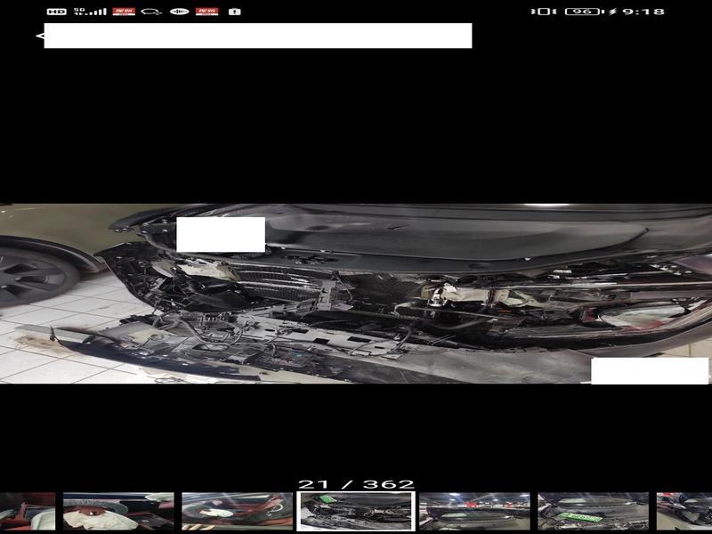The image size is (712, 534).
Task: Tap the oval status icon beside cloud
Action: 179,12
